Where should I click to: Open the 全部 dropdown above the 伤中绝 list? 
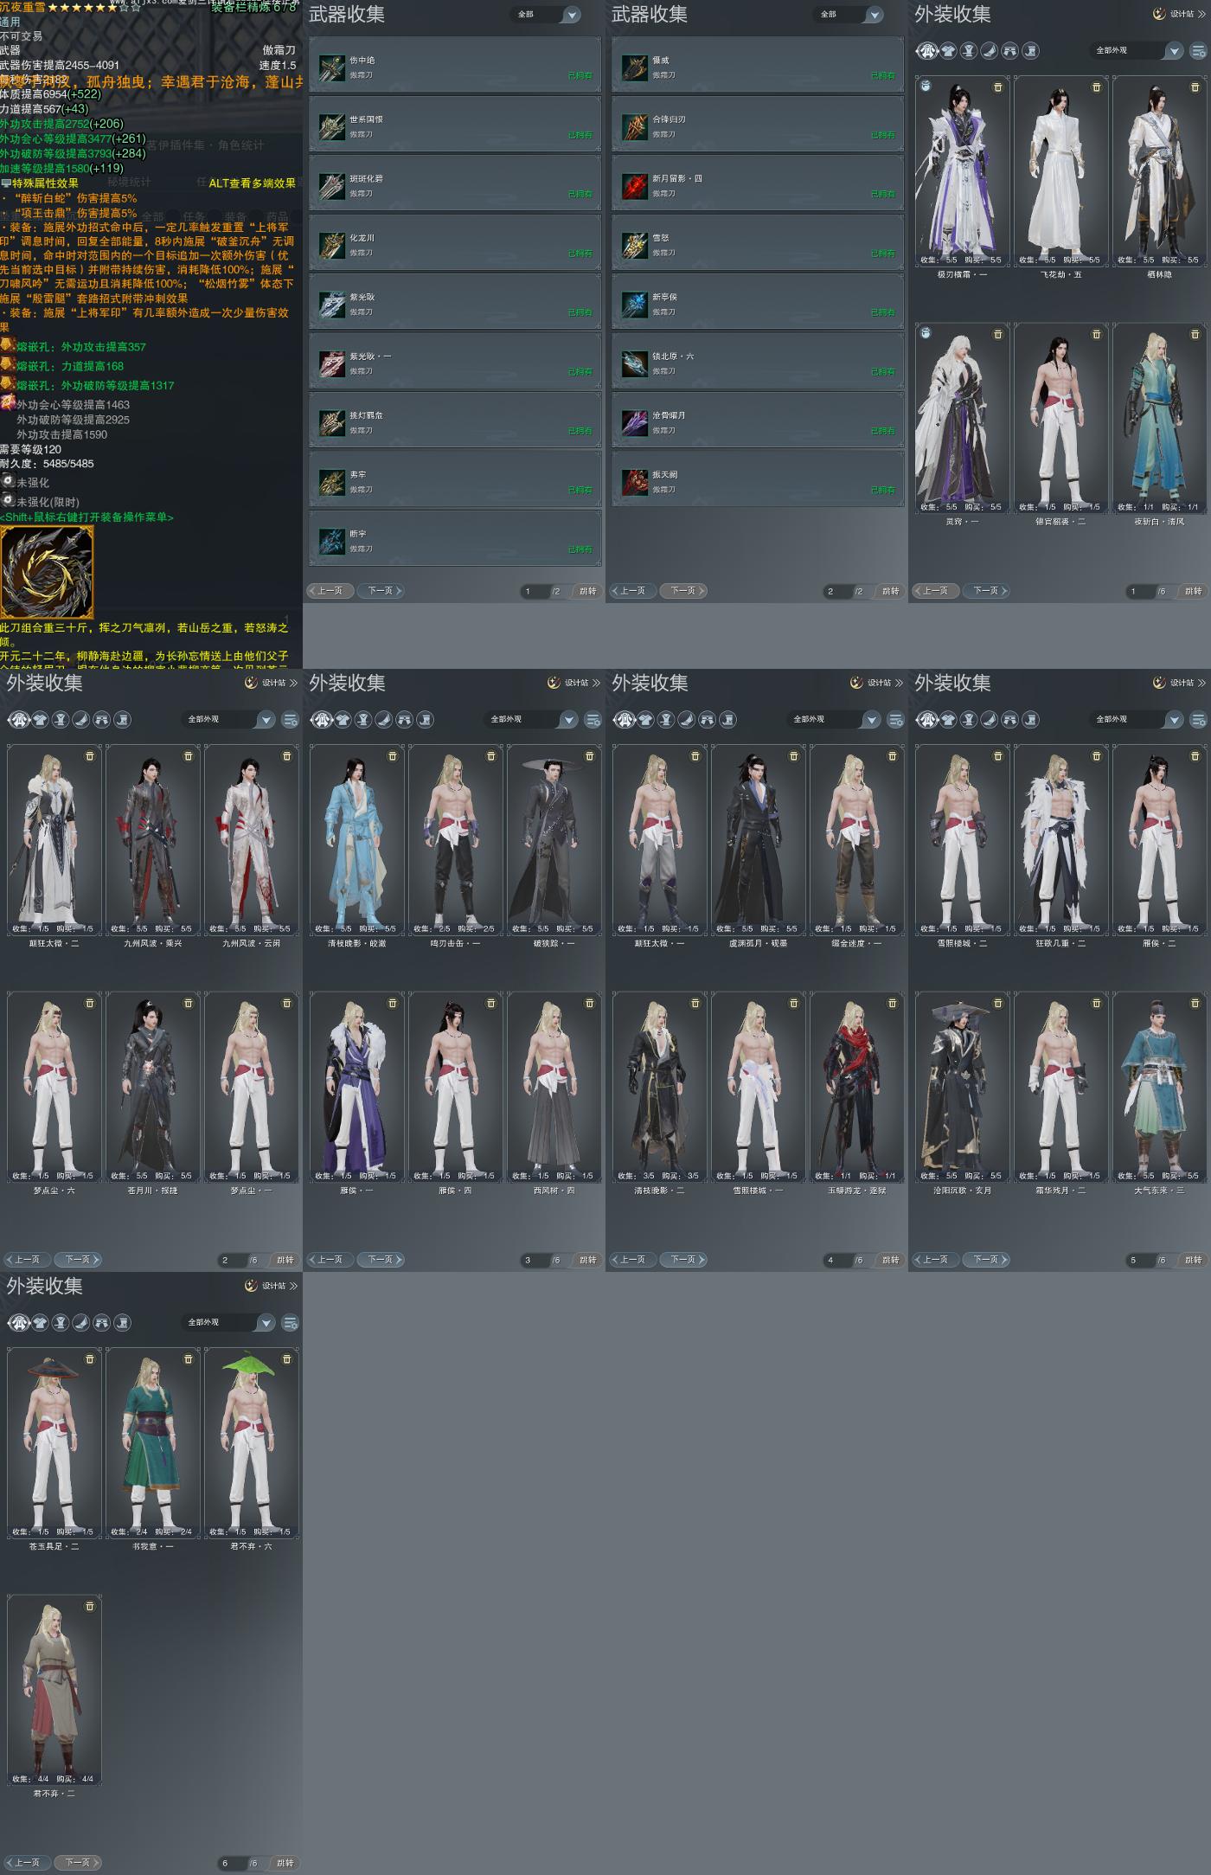tap(548, 15)
